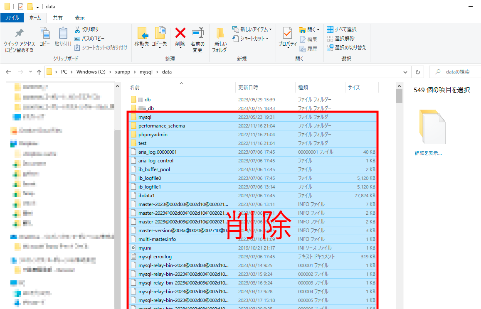Screen dimensions: 481x309
Task: Click the red Delete (削除) X icon
Action: pos(180,33)
